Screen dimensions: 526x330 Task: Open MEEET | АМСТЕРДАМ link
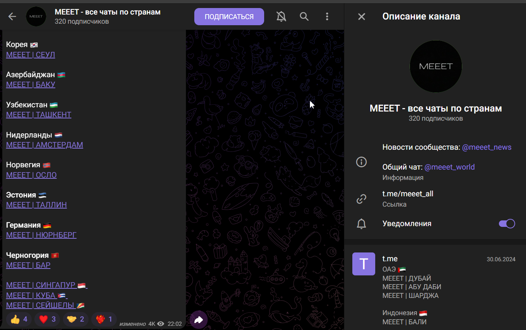pos(44,145)
